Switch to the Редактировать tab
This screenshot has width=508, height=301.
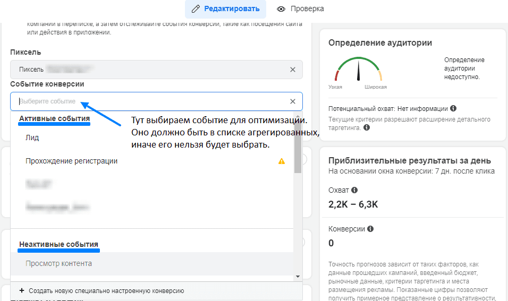tap(226, 9)
